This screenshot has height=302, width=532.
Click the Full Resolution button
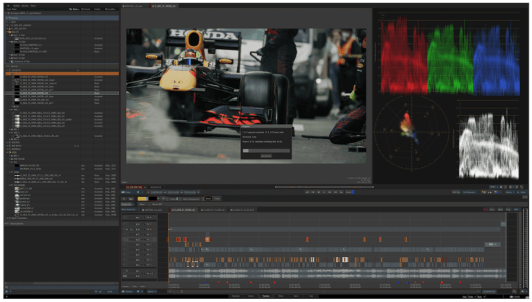[469, 192]
